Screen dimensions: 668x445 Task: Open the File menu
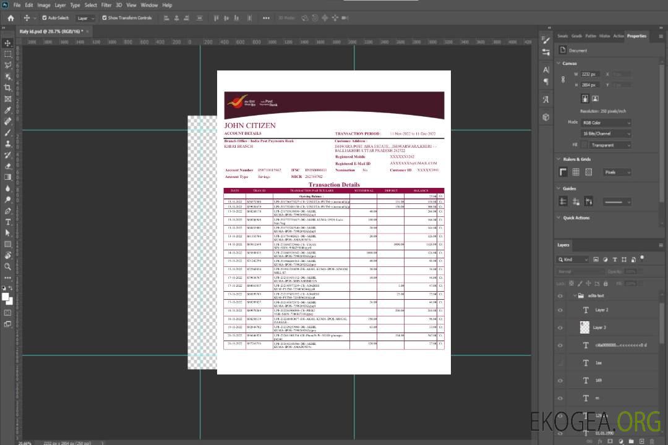(17, 5)
